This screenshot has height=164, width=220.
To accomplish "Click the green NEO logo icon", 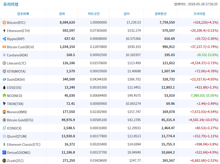I will click(4, 96).
